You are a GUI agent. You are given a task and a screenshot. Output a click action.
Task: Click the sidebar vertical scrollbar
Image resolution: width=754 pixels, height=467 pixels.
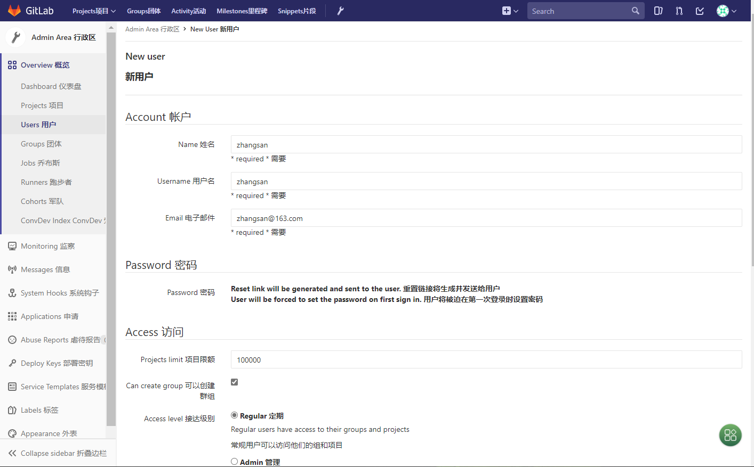(x=111, y=229)
